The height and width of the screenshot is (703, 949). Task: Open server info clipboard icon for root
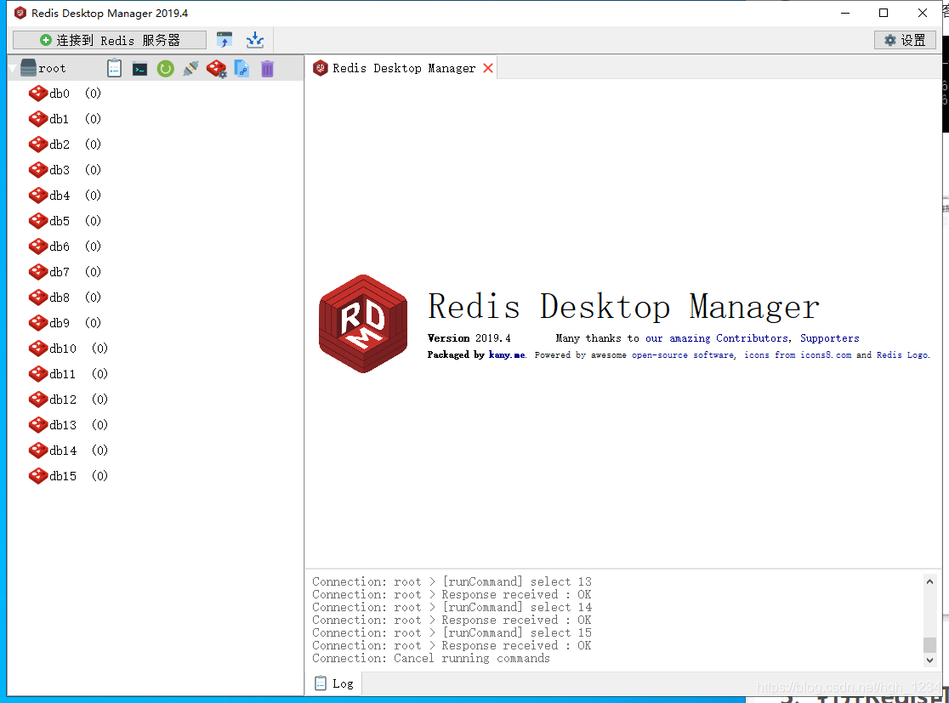click(x=115, y=68)
